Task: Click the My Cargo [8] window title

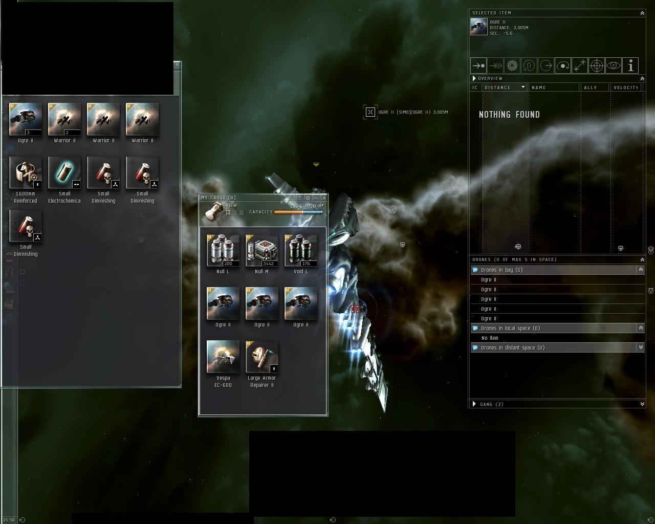Action: 219,198
